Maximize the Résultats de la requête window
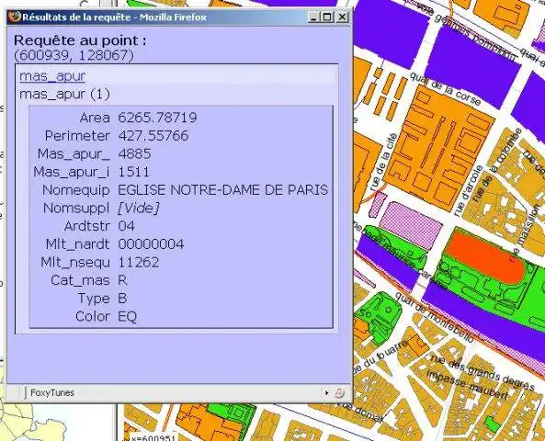Screen dimensions: 545x441 [327, 17]
